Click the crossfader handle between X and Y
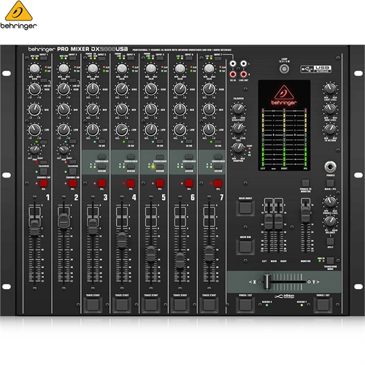The width and height of the screenshot is (365, 365). click(x=267, y=282)
